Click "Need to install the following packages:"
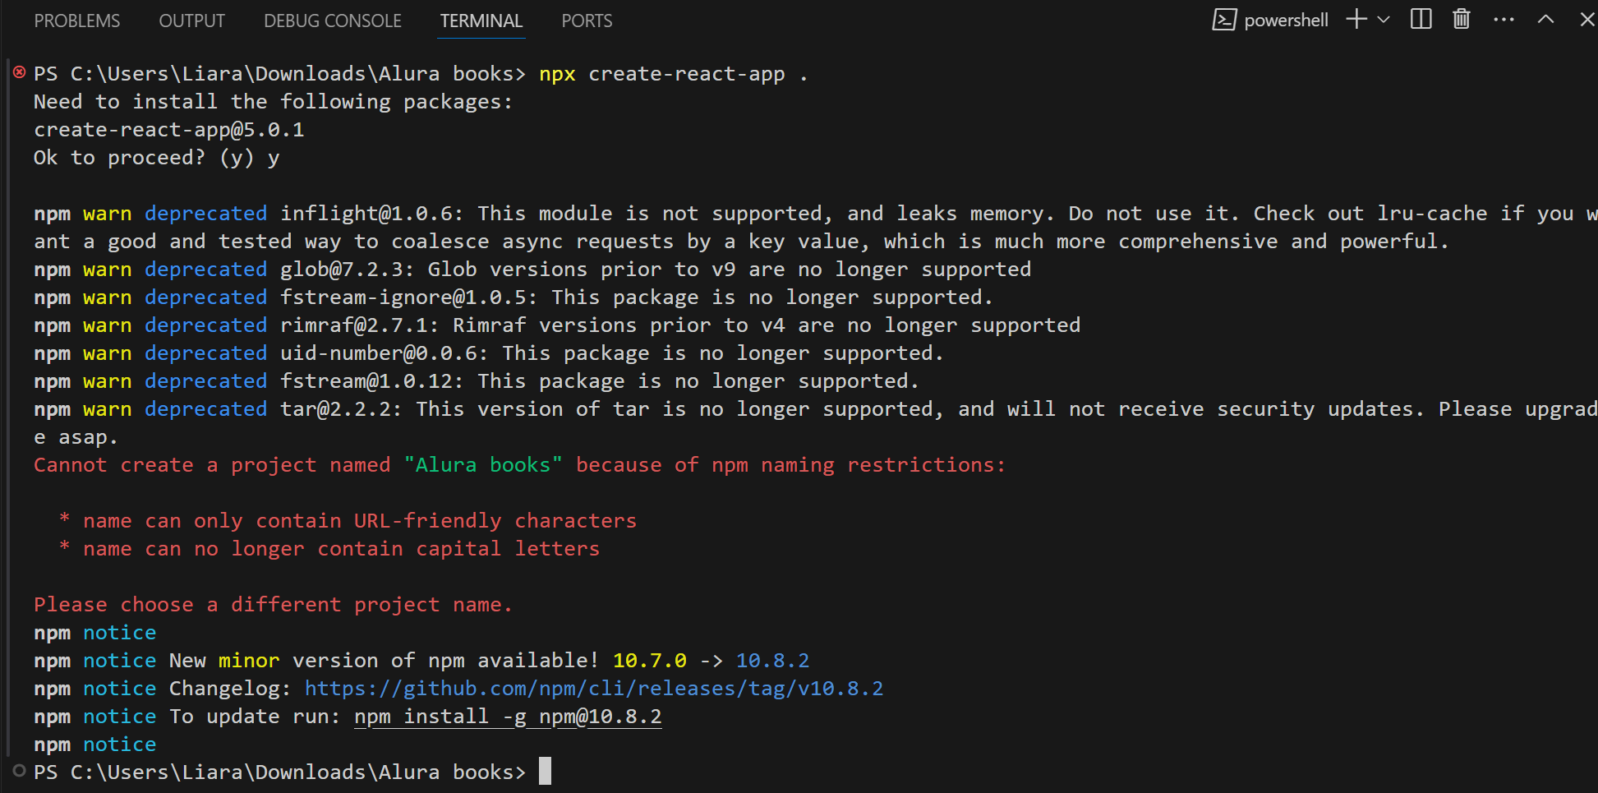1598x793 pixels. click(274, 102)
